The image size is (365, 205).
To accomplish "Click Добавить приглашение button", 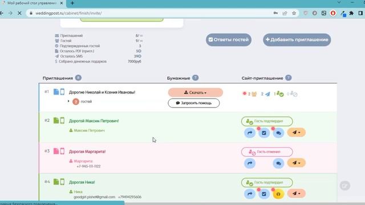I will pos(297,40).
